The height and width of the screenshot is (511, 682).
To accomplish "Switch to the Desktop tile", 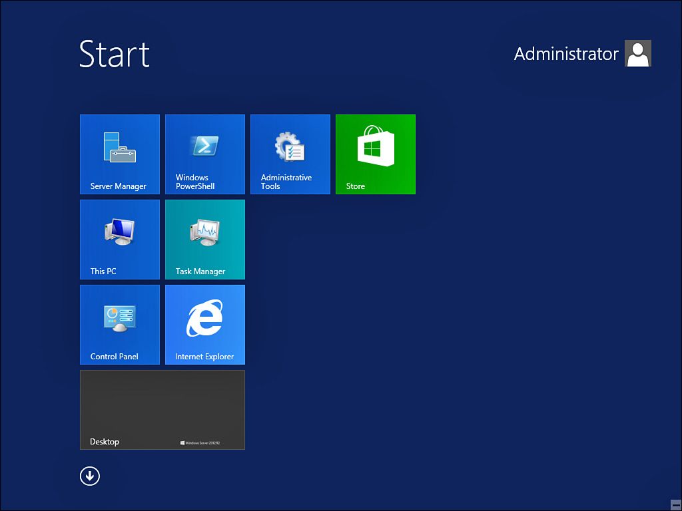I will coord(162,409).
